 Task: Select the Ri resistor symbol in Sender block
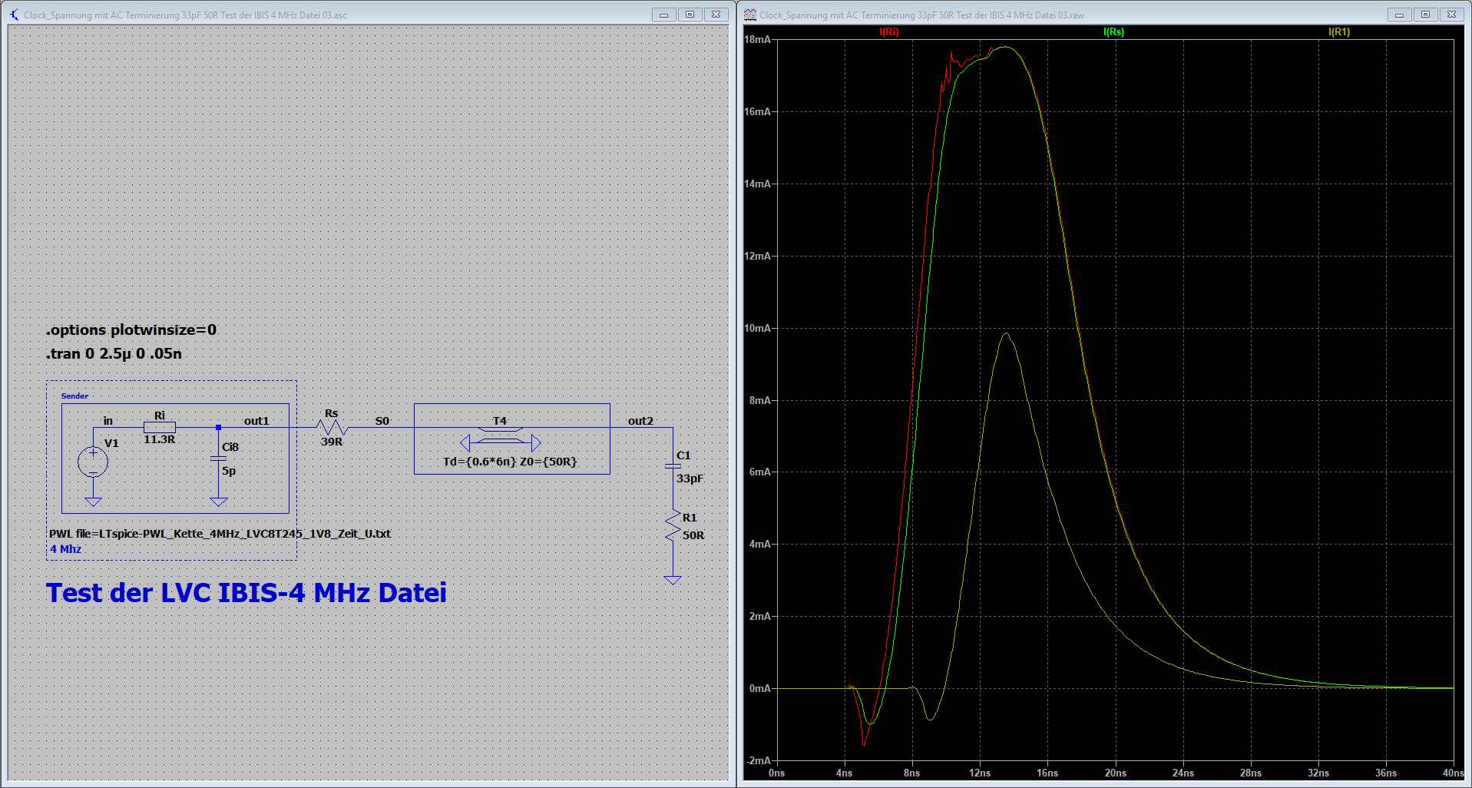(160, 427)
